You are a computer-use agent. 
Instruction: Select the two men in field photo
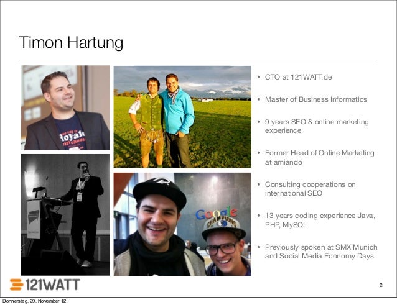pos(182,117)
